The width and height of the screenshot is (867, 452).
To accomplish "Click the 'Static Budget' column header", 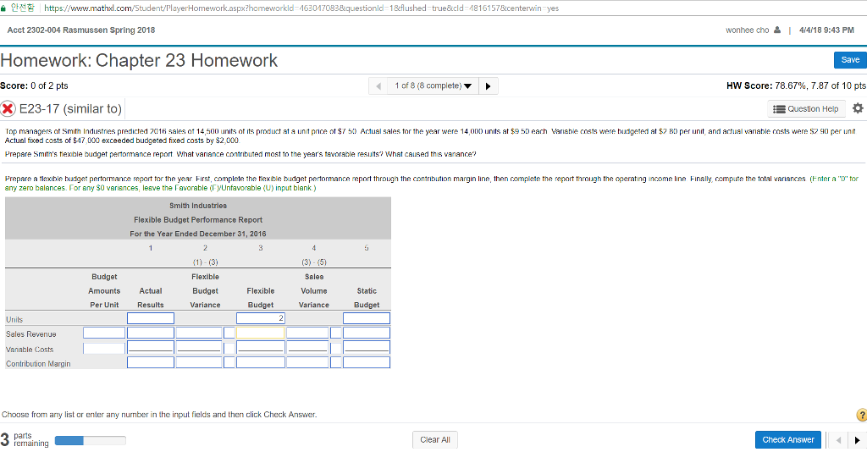I will (x=367, y=298).
